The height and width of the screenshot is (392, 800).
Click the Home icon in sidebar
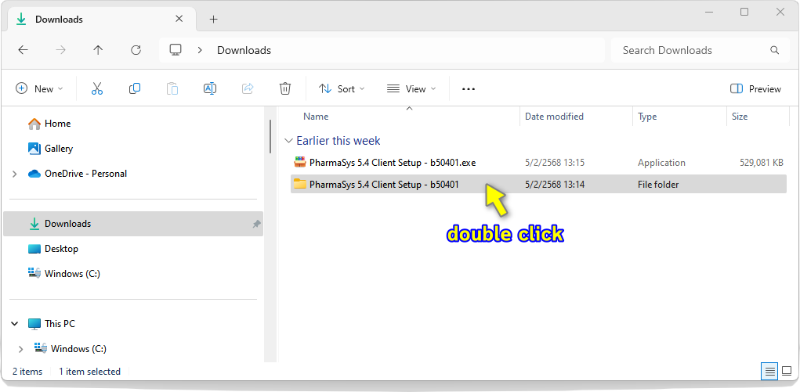[34, 124]
